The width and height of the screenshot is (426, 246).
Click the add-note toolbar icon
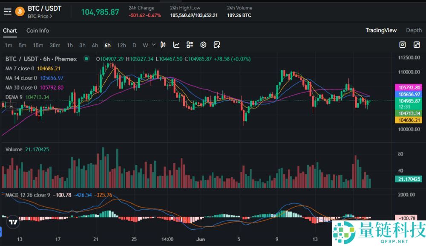coord(216,45)
